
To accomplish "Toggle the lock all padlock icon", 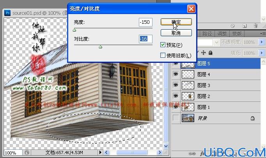I will [x=210, y=53].
